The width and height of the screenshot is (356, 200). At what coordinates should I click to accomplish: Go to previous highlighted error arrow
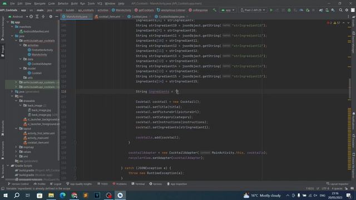click(344, 23)
